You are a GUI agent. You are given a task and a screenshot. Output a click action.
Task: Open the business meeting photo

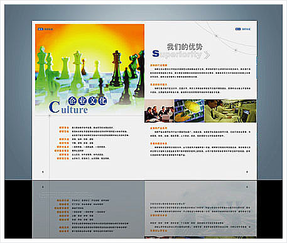(x=159, y=111)
